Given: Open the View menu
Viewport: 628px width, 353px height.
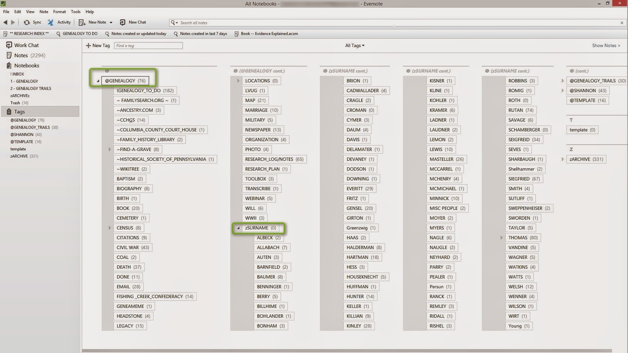Looking at the screenshot, I should (30, 12).
